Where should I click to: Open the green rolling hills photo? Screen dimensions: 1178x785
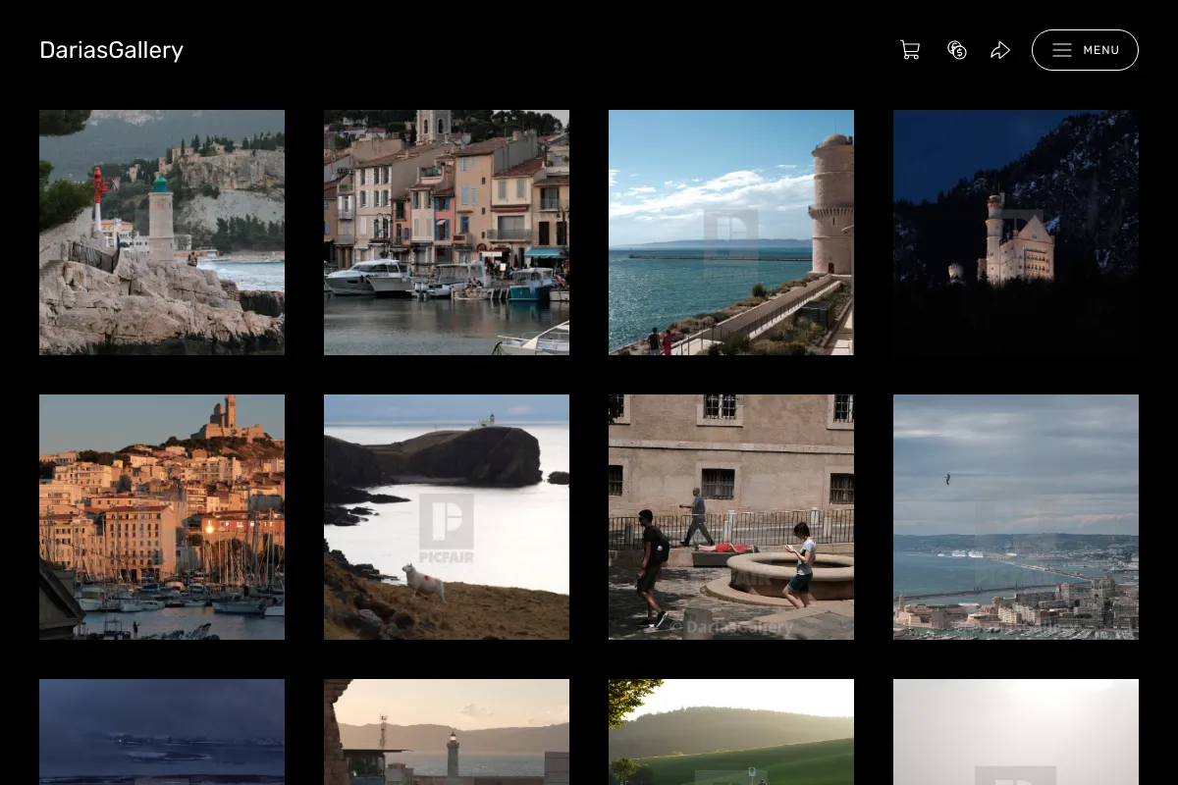click(x=731, y=732)
